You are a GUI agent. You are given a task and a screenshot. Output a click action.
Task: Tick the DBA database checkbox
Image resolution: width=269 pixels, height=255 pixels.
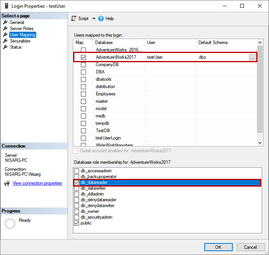(x=83, y=72)
